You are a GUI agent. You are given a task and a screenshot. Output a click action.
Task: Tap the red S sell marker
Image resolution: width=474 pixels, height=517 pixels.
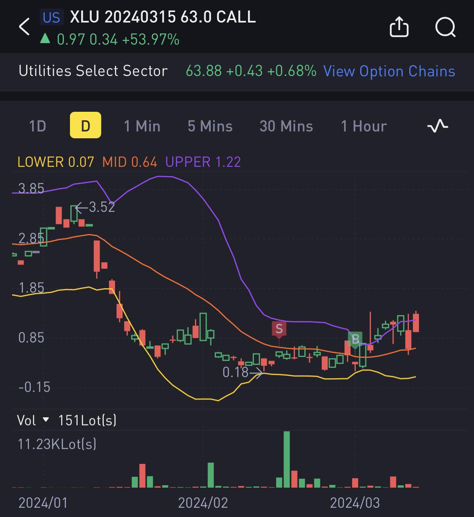pyautogui.click(x=279, y=329)
